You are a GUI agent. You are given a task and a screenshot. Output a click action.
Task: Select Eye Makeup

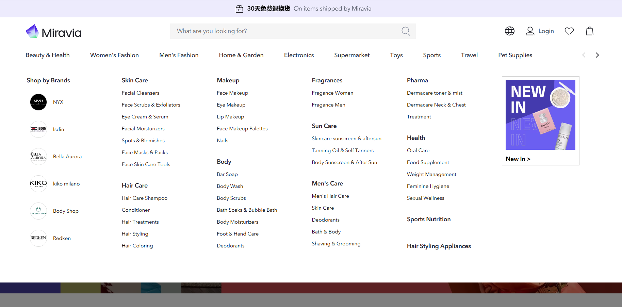coord(231,105)
